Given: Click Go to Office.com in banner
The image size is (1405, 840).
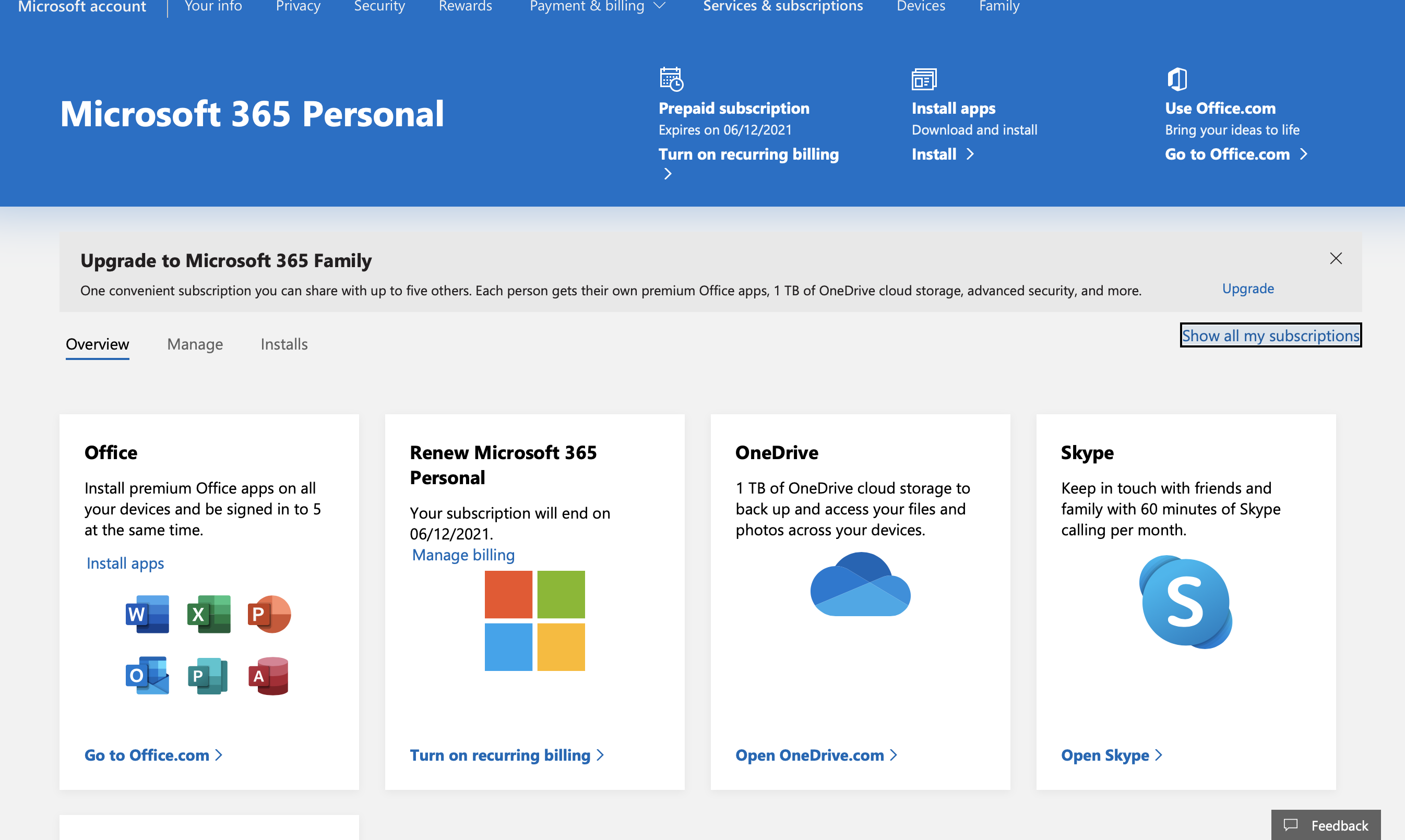Looking at the screenshot, I should click(x=1227, y=154).
